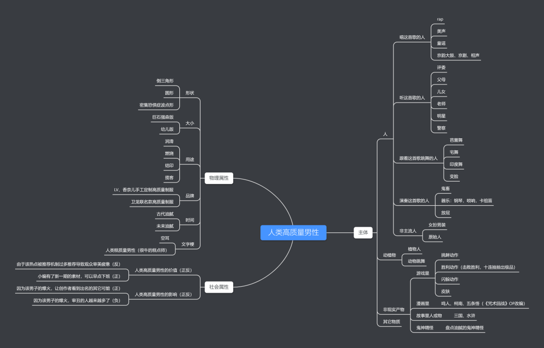Select the 闪躲动作 topic

pos(450,280)
